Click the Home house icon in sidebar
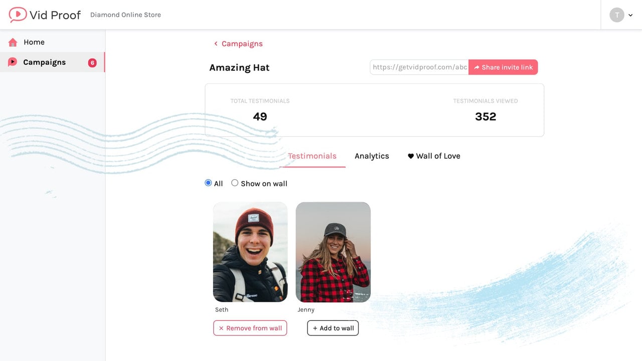642x361 pixels. [x=13, y=42]
